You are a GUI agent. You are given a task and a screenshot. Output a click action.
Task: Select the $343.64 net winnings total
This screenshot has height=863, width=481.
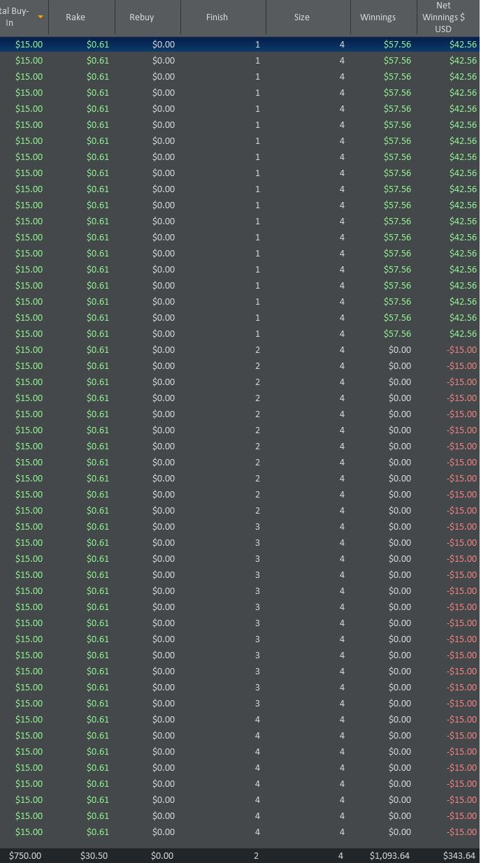click(x=459, y=855)
